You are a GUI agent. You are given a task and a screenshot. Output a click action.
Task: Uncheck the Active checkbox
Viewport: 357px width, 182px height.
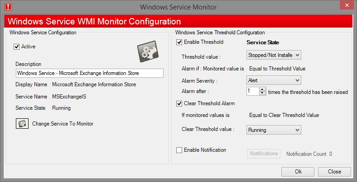(x=17, y=47)
